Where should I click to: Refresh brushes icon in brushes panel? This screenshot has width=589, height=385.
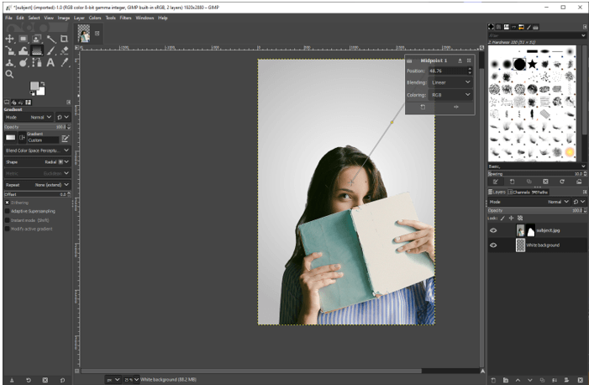tap(562, 182)
